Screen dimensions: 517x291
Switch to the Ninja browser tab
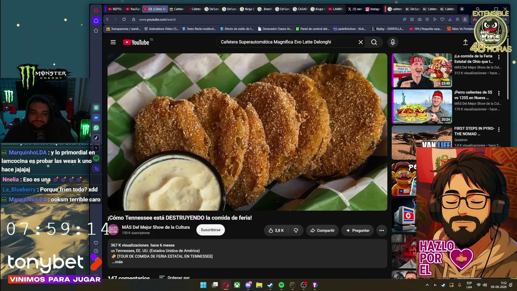pos(247,9)
